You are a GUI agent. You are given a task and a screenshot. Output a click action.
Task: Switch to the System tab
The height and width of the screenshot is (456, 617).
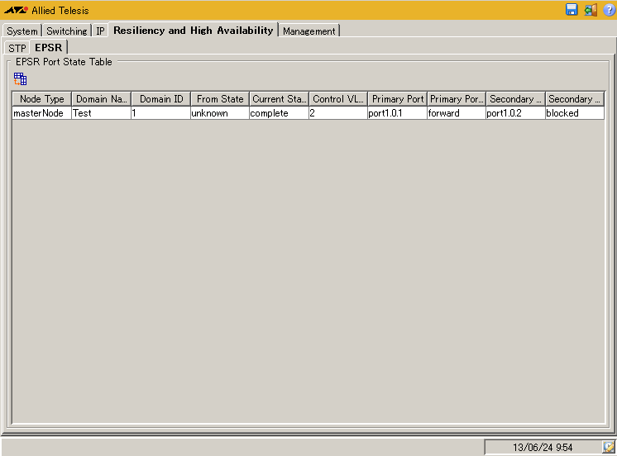point(22,31)
